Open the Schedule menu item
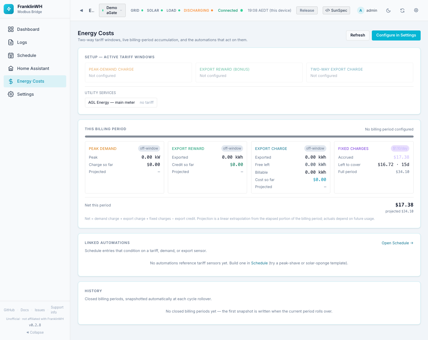 pyautogui.click(x=35, y=56)
